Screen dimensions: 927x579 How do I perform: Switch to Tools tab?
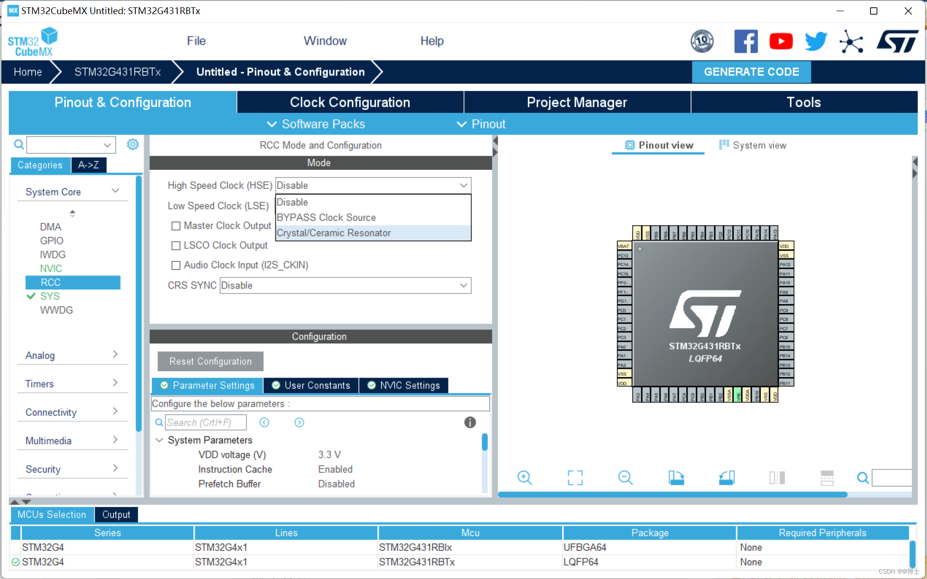coord(804,102)
